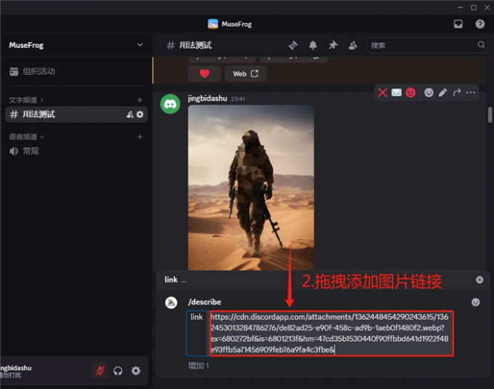
Task: Click the 用法测试 channel title in header
Action: (195, 45)
